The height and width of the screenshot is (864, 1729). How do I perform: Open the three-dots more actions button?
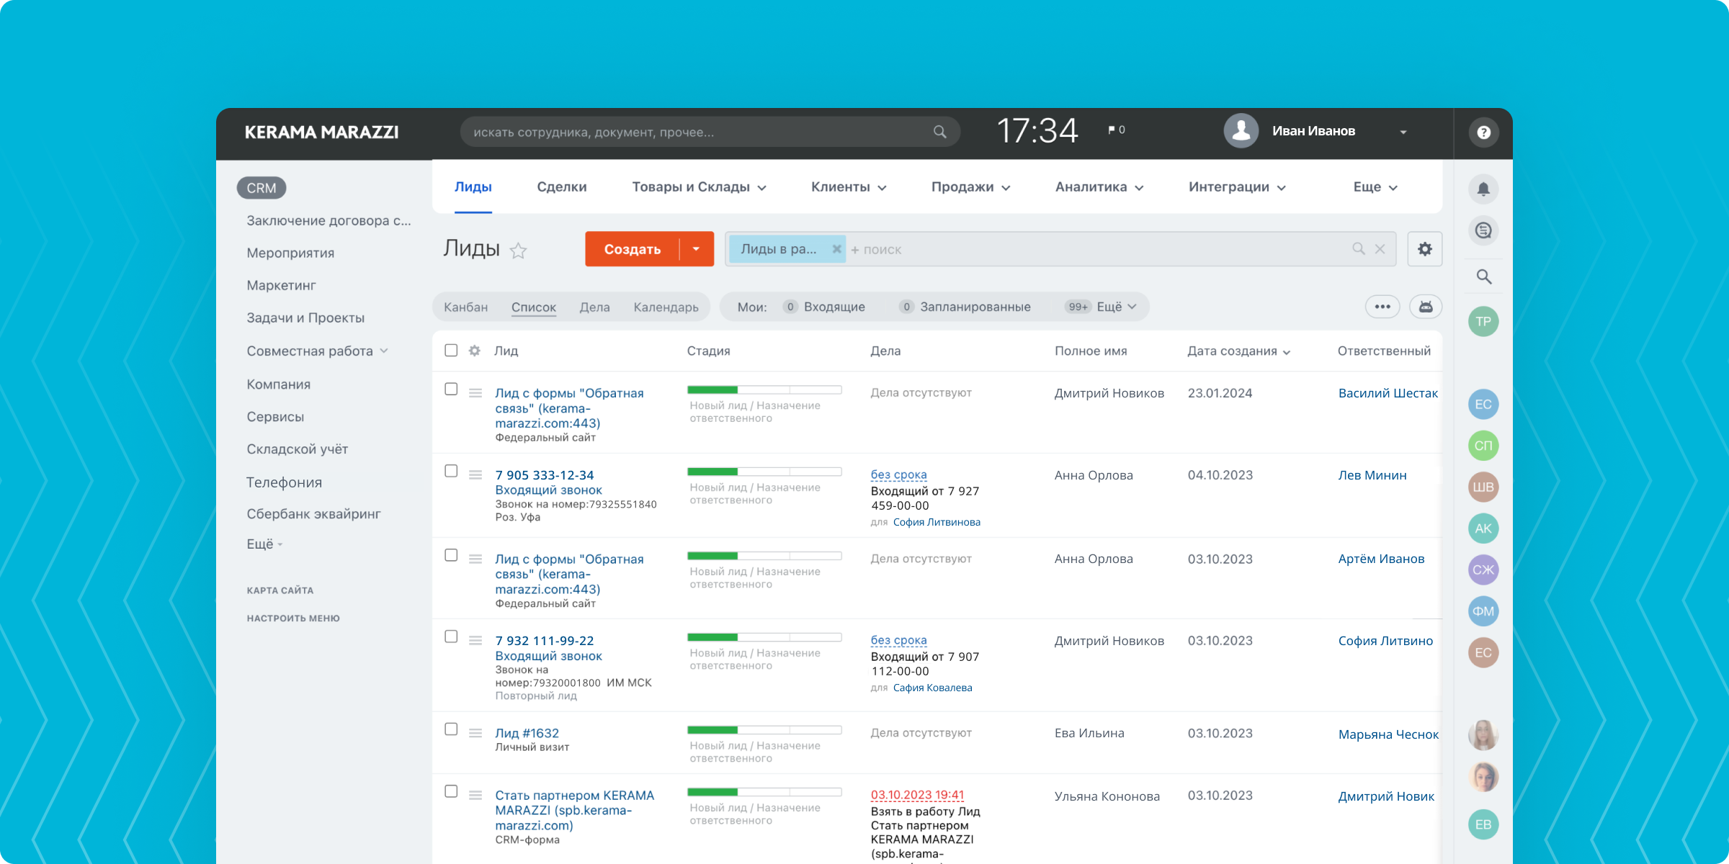coord(1382,307)
